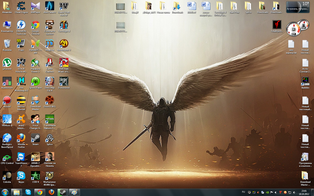Screen dimensions: 314x196
Task: Select the Google Chrome desktop shortcut
Action: click(36, 28)
